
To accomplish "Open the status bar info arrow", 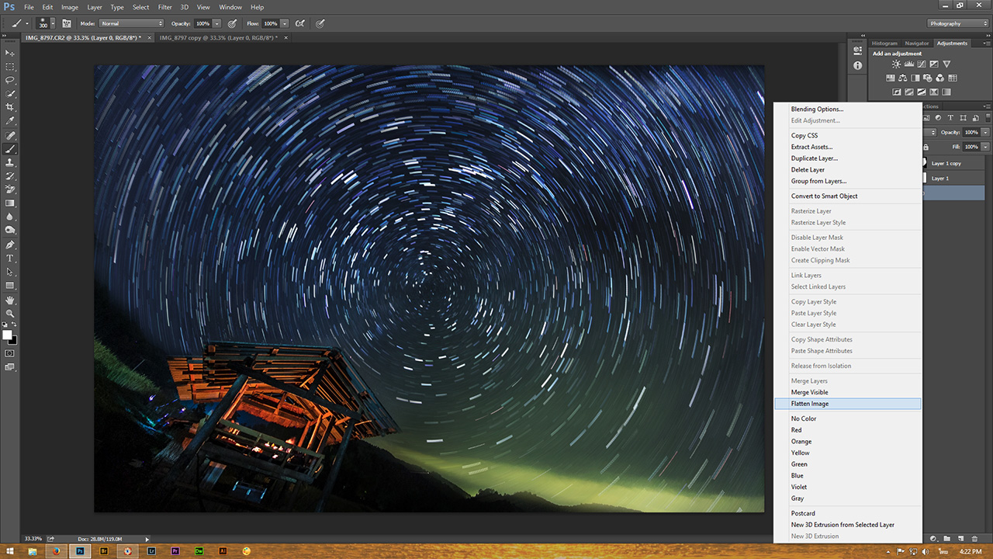I will click(147, 539).
